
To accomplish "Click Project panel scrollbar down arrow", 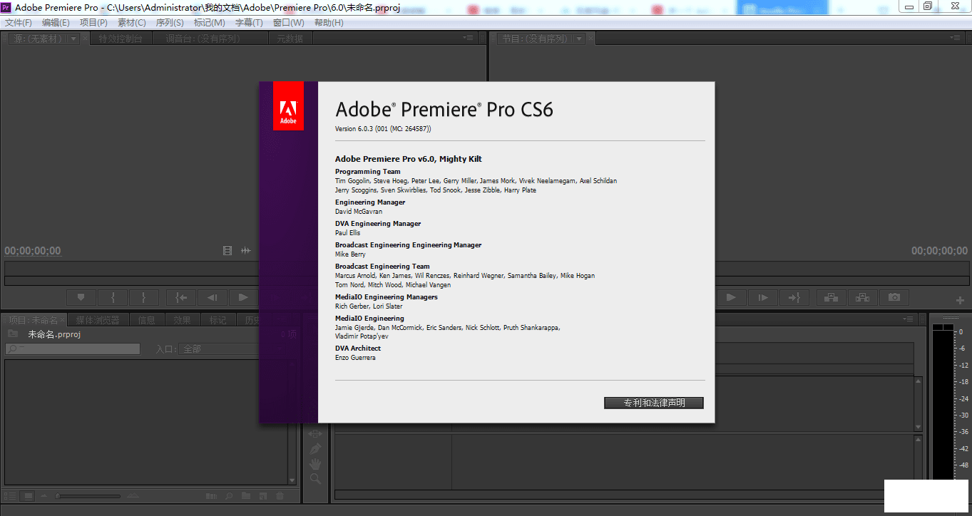I will (292, 480).
